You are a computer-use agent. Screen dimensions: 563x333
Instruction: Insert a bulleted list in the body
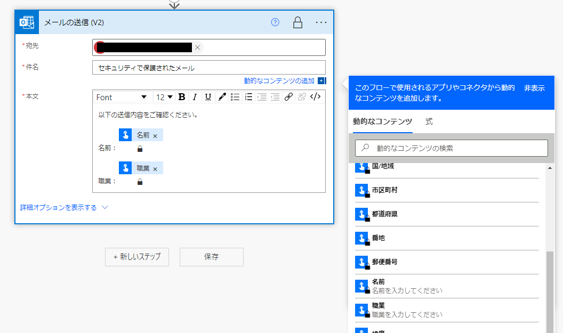235,97
